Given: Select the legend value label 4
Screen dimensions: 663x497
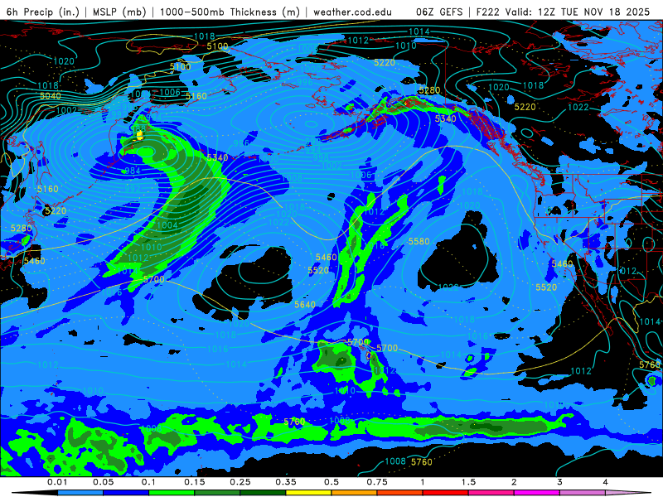Looking at the screenshot, I should coord(605,482).
